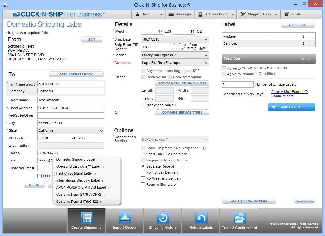Click the CLEAR button under To address
Image resolution: width=325 pixels, height=236 pixels.
pos(34,185)
